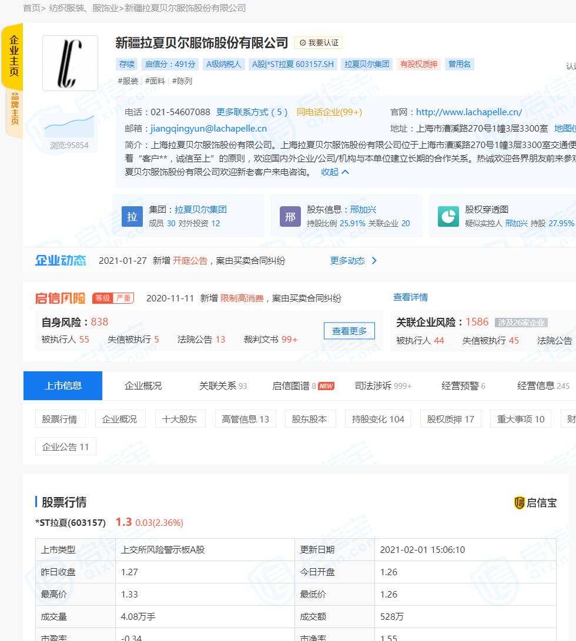This screenshot has height=641, width=576.
Task: Open shareholder 邢加兴 link
Action: click(363, 209)
